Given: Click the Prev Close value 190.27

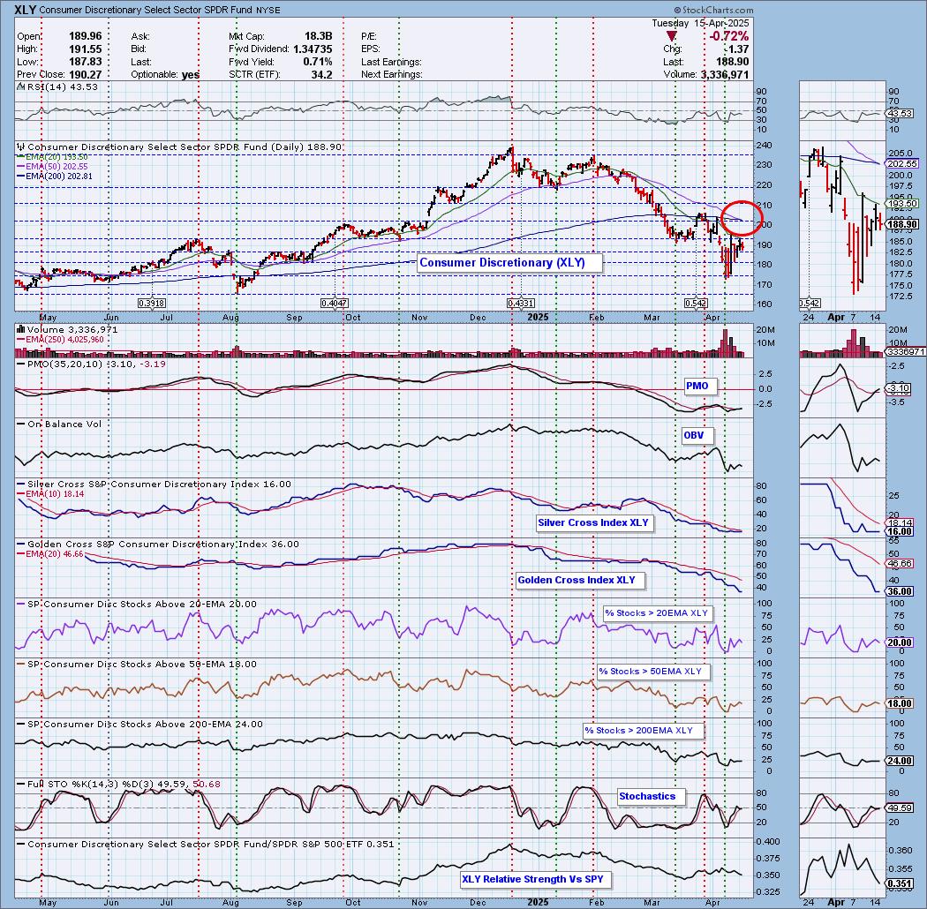Looking at the screenshot, I should click(x=85, y=74).
